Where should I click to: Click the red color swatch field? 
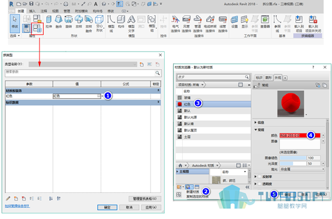(x=300, y=135)
